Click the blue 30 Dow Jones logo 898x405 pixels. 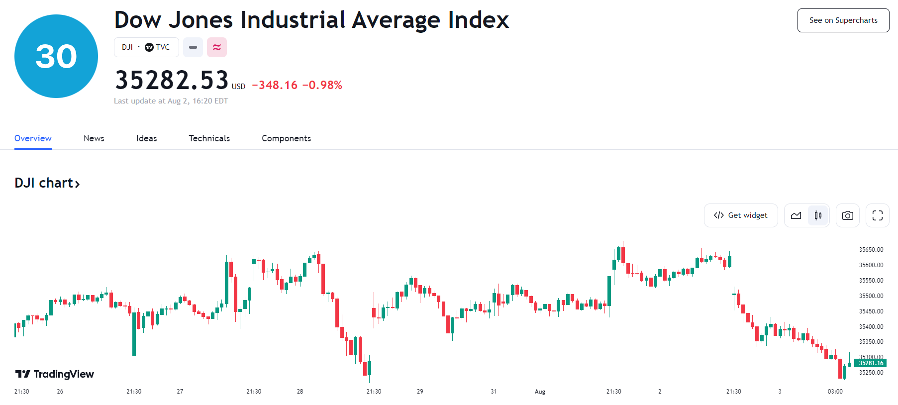click(56, 56)
